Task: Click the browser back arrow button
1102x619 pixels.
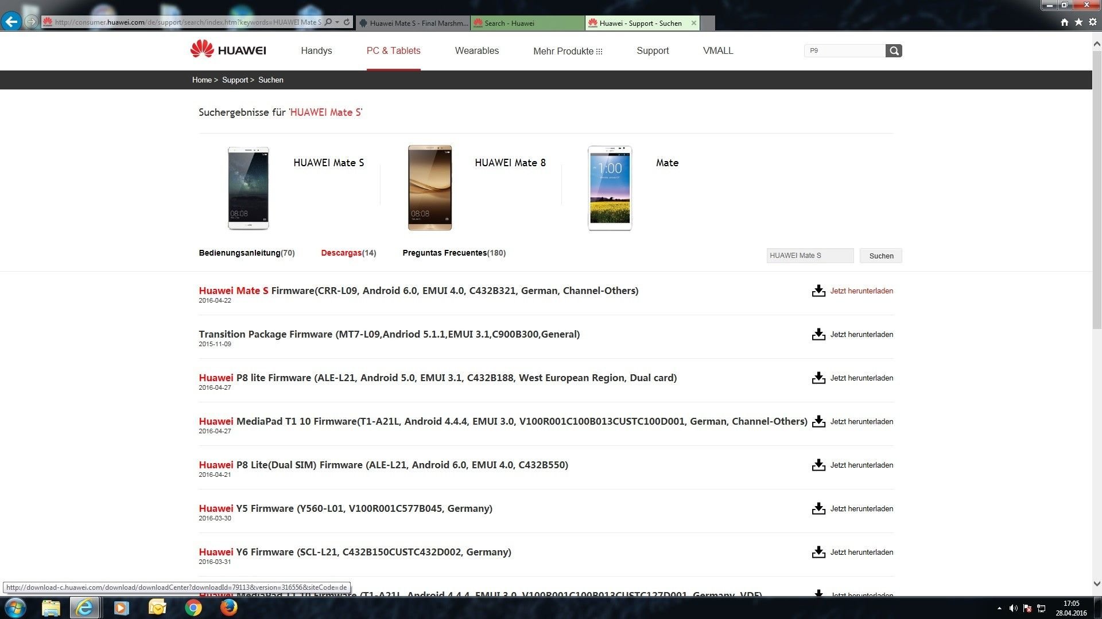Action: point(11,22)
